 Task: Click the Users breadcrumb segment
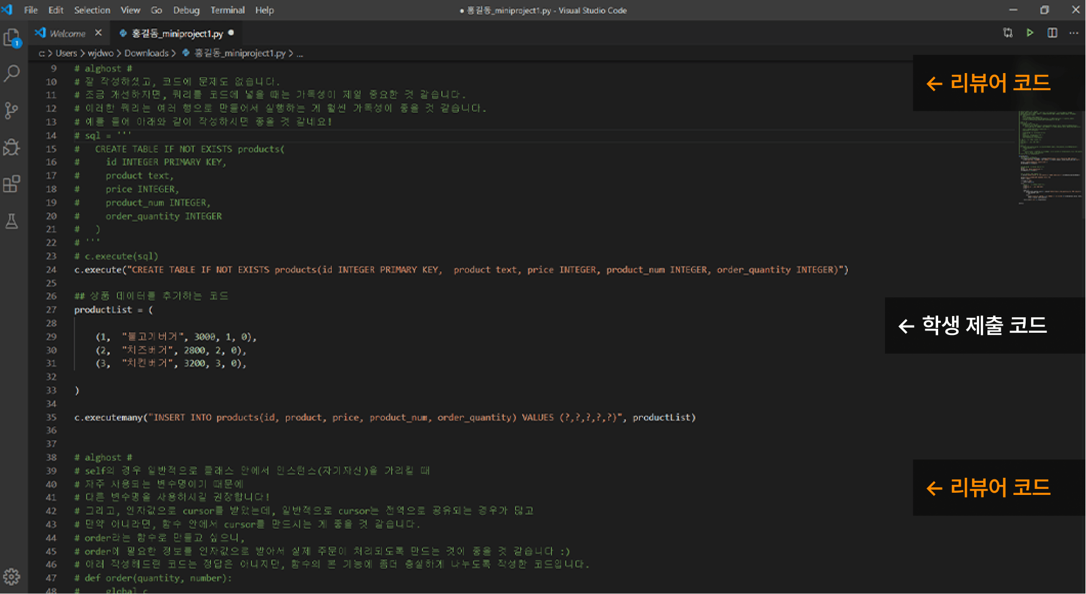[66, 53]
